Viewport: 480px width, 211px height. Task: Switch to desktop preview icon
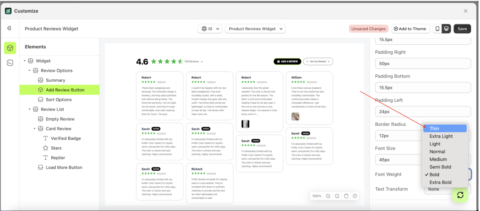[446, 29]
